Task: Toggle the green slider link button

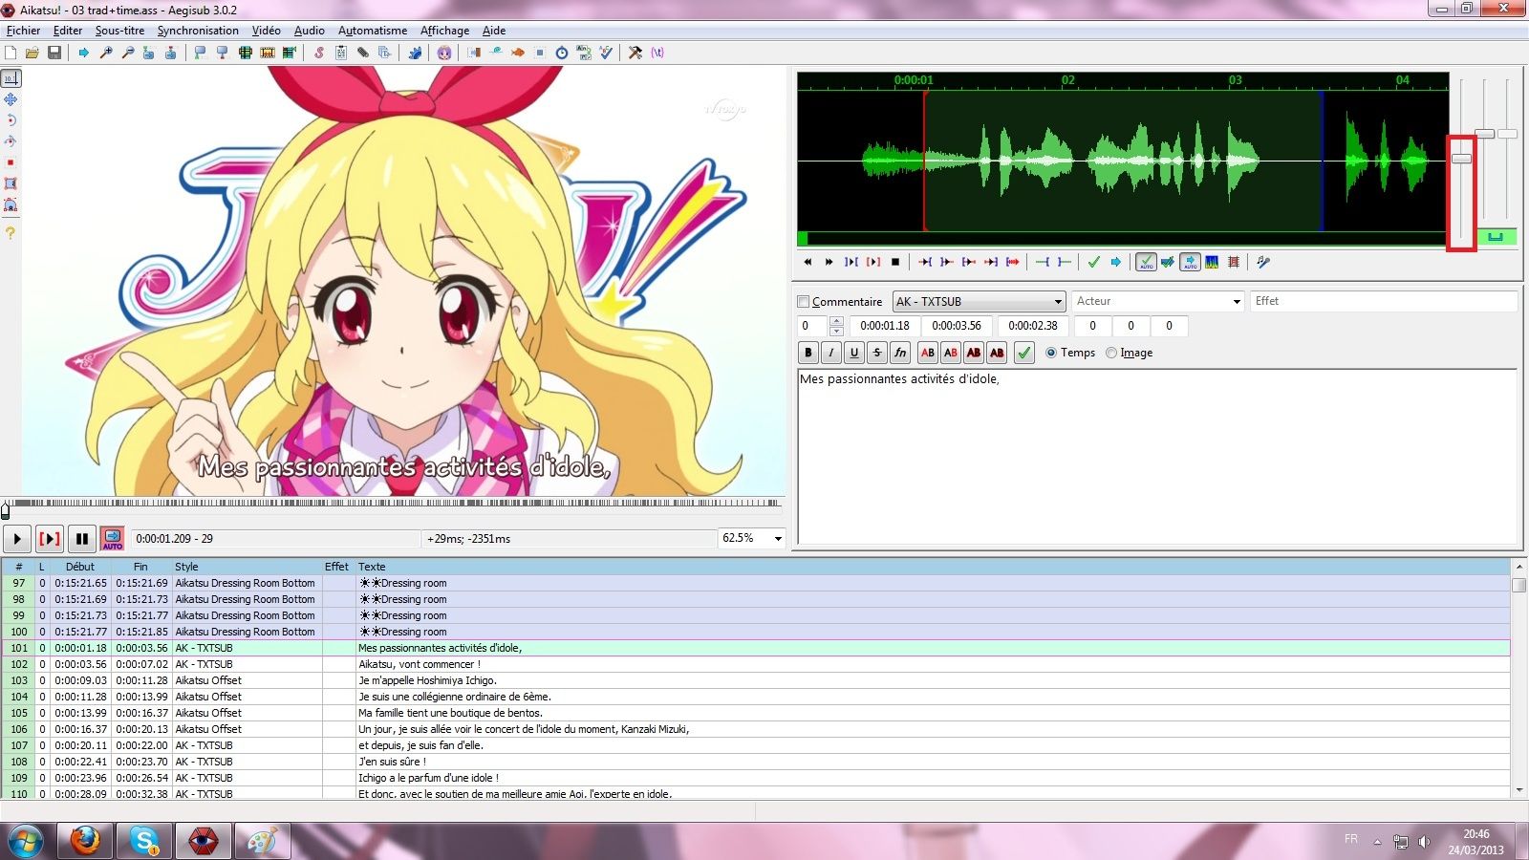Action: coord(1497,237)
